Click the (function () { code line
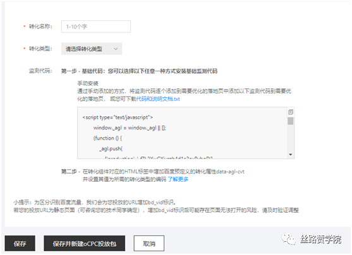This screenshot has height=255, width=352. pos(108,138)
